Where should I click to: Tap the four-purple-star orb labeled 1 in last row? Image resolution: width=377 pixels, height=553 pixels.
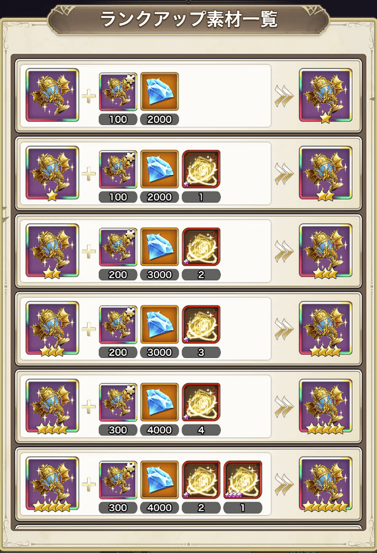[243, 480]
